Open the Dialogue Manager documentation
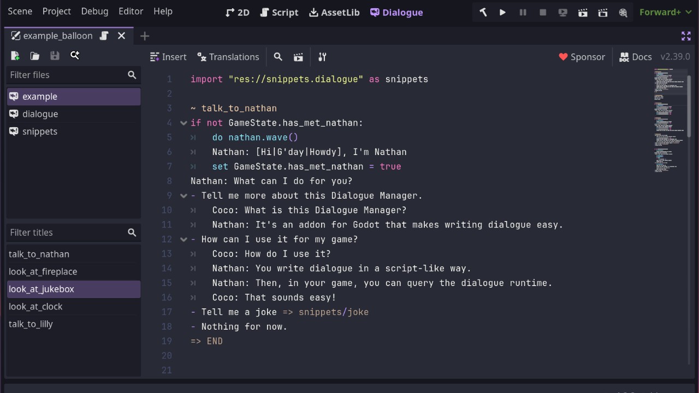 635,57
